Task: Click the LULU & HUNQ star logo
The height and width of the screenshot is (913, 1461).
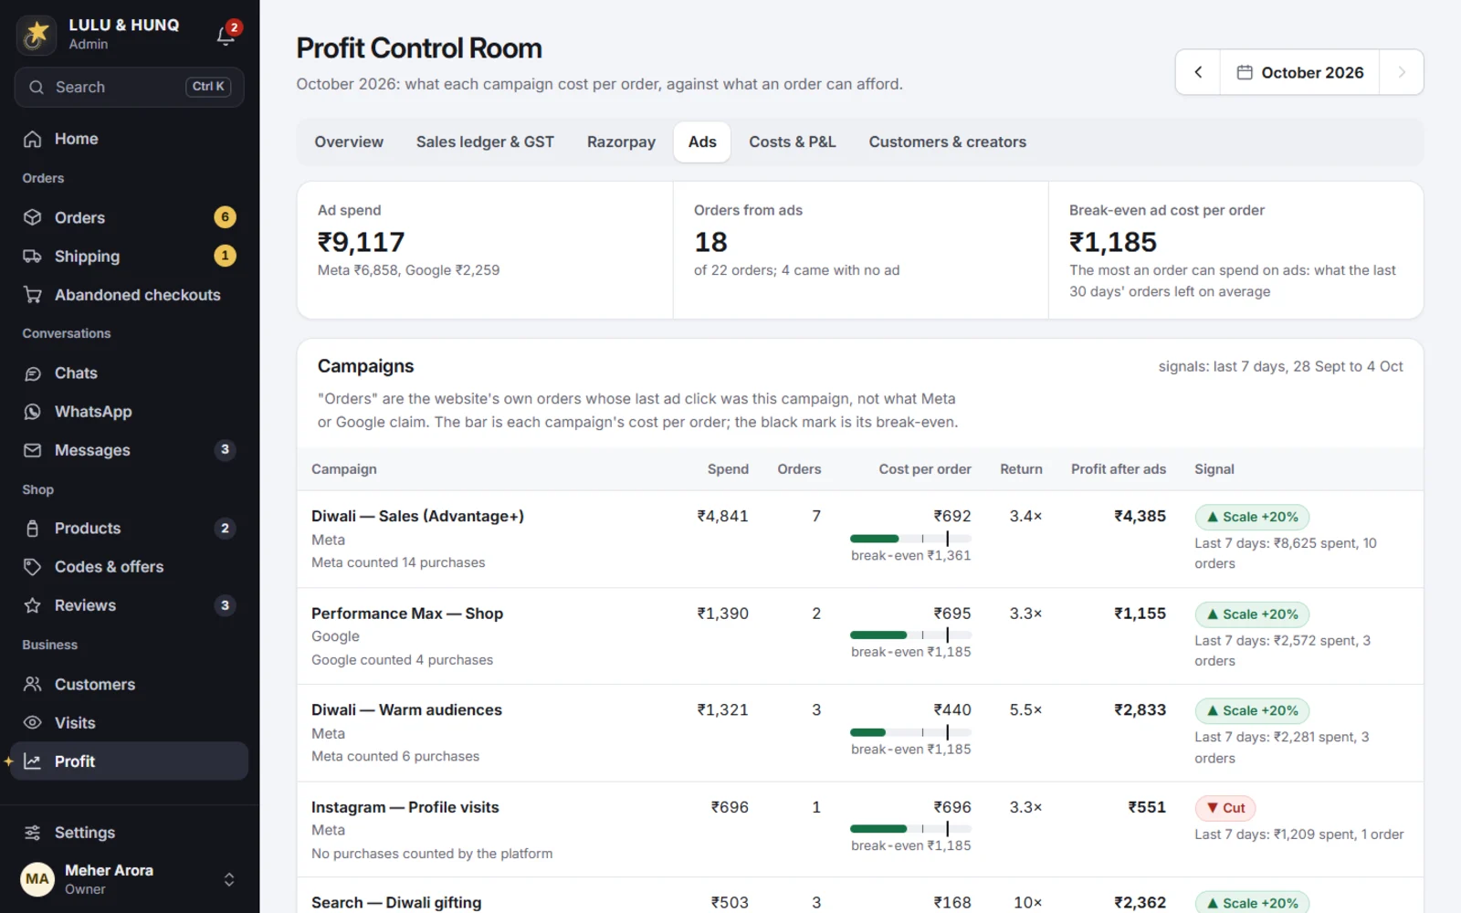Action: [37, 35]
